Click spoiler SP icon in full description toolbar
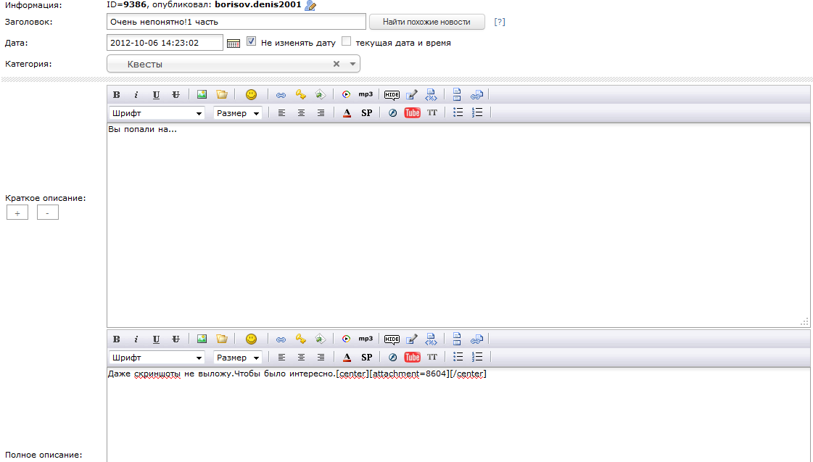Screen dimensions: 813x462 pos(366,358)
